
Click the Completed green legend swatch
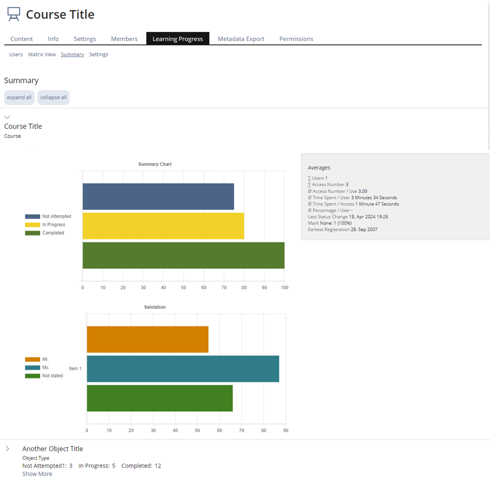(x=33, y=233)
